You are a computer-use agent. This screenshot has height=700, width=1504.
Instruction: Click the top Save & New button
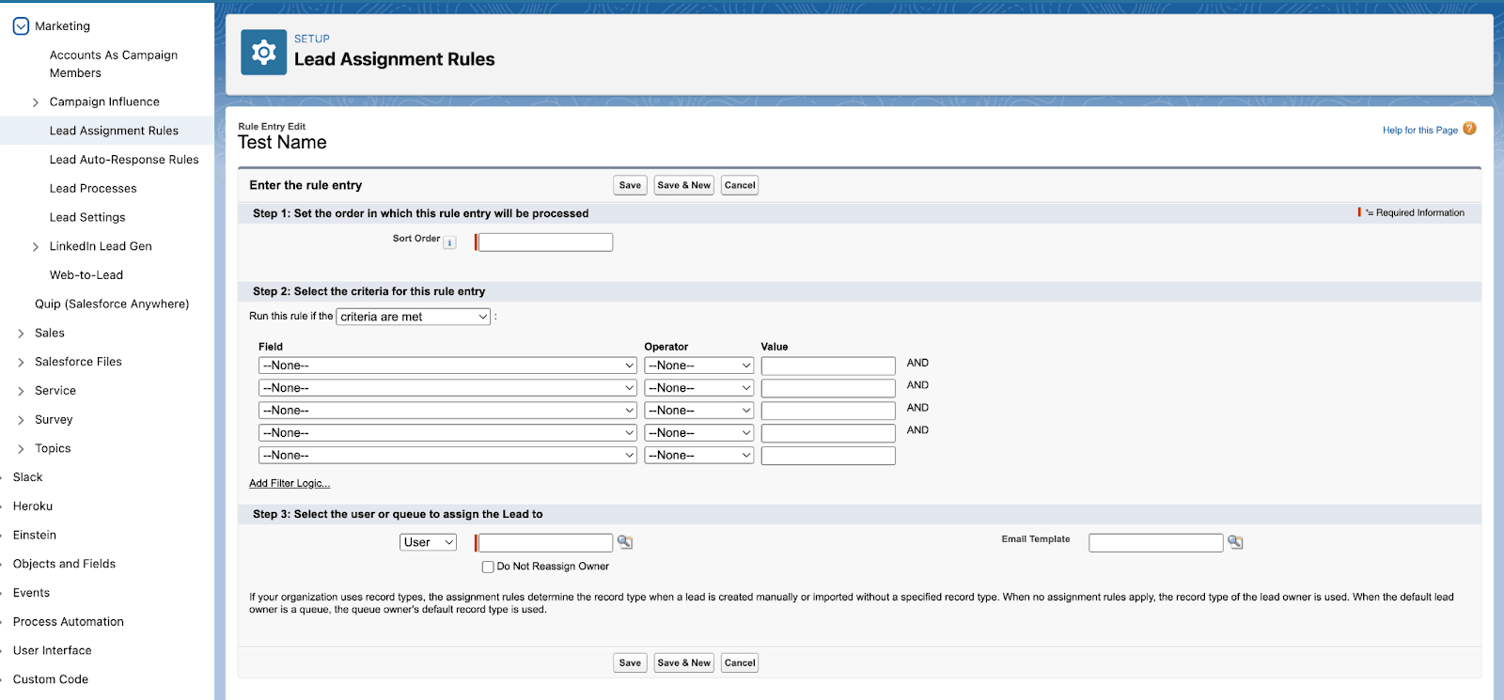(x=684, y=185)
